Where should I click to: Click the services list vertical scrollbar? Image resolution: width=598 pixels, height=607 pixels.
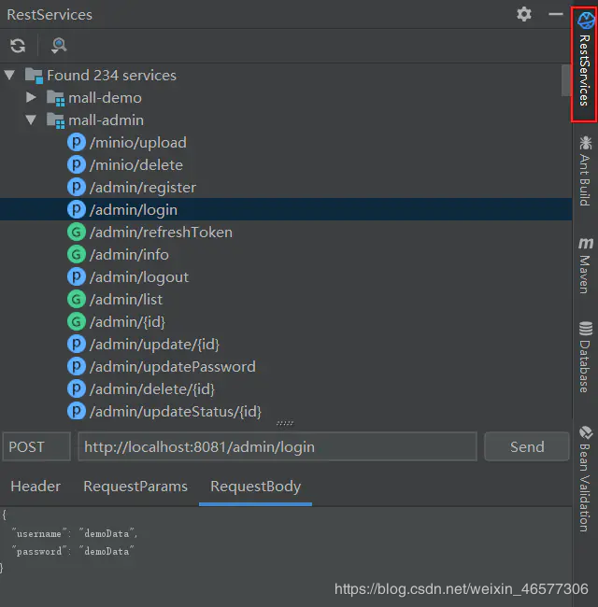(x=566, y=79)
